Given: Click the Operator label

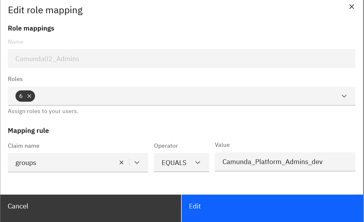Looking at the screenshot, I should [166, 146].
